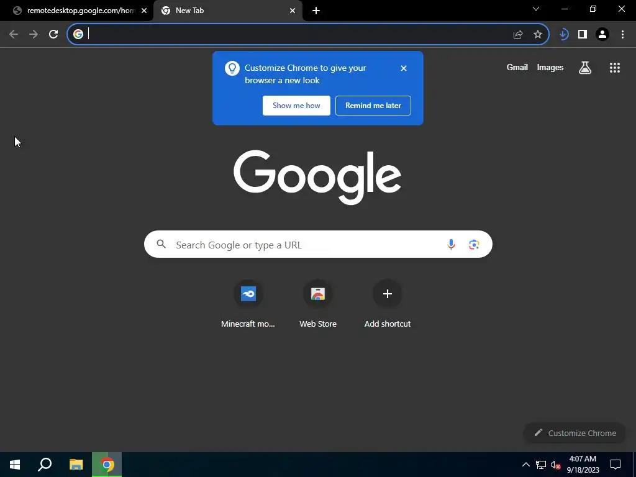Close the remotedesktop.google.com tab
Image resolution: width=636 pixels, height=477 pixels.
144,11
